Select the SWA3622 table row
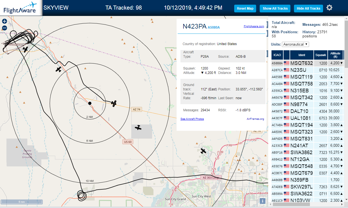348x208 pixels. click(x=307, y=194)
